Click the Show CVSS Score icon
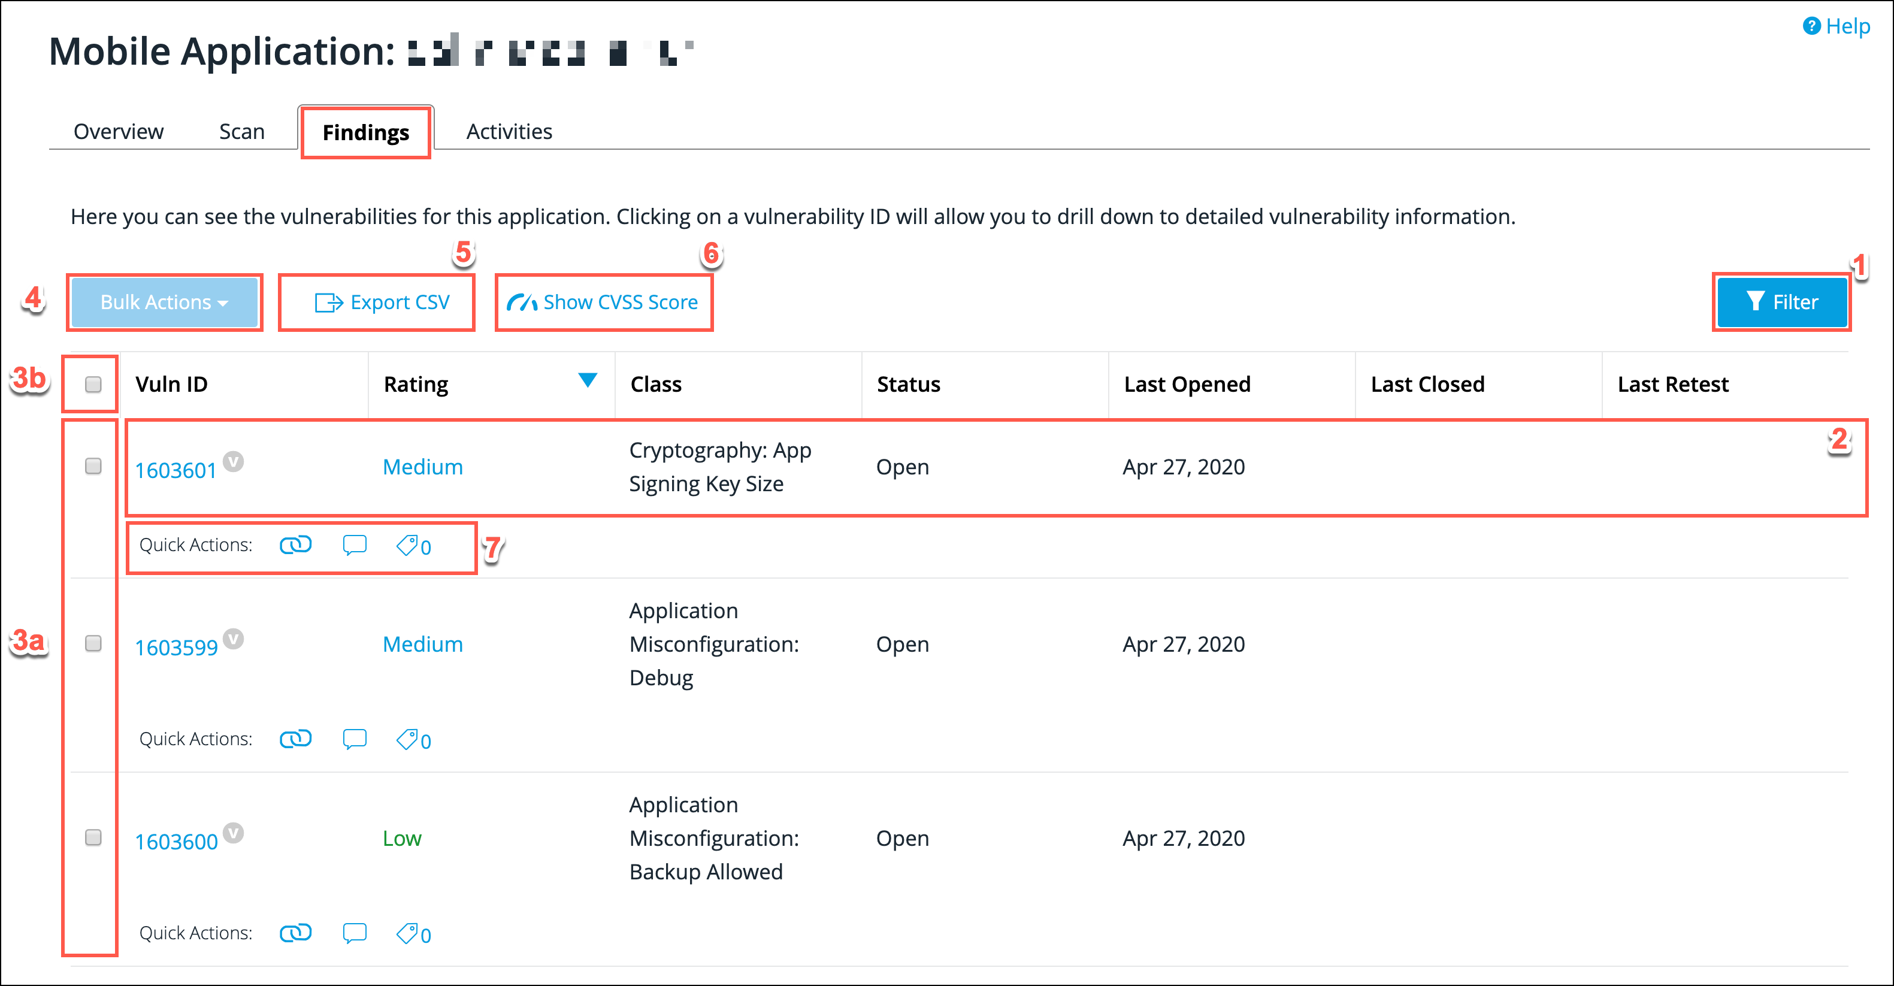Image resolution: width=1894 pixels, height=986 pixels. pos(522,301)
